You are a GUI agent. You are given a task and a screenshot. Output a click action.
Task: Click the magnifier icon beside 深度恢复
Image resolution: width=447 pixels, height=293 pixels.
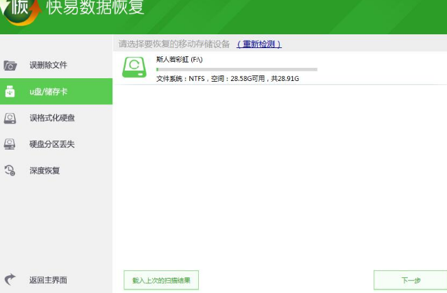click(x=10, y=170)
